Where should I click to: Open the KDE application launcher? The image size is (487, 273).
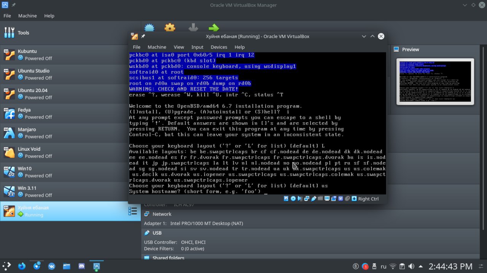[x=6, y=266]
